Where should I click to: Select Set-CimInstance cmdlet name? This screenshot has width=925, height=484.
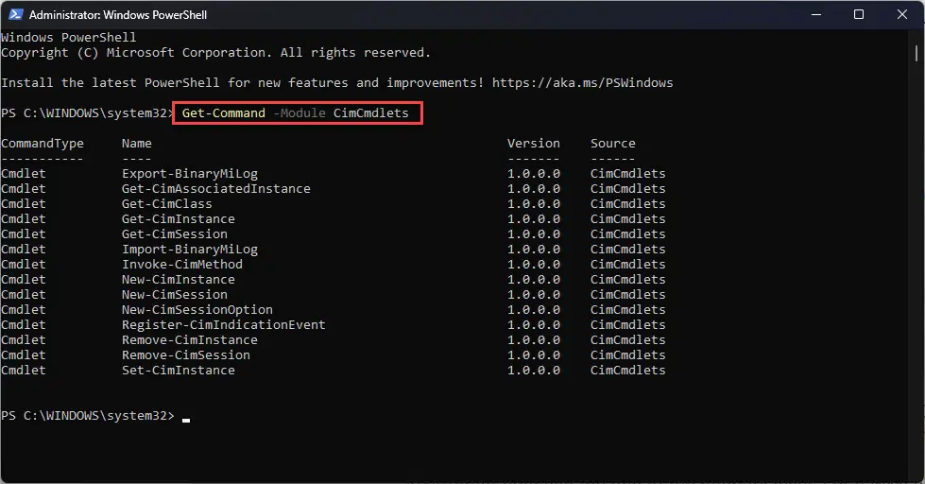click(179, 370)
